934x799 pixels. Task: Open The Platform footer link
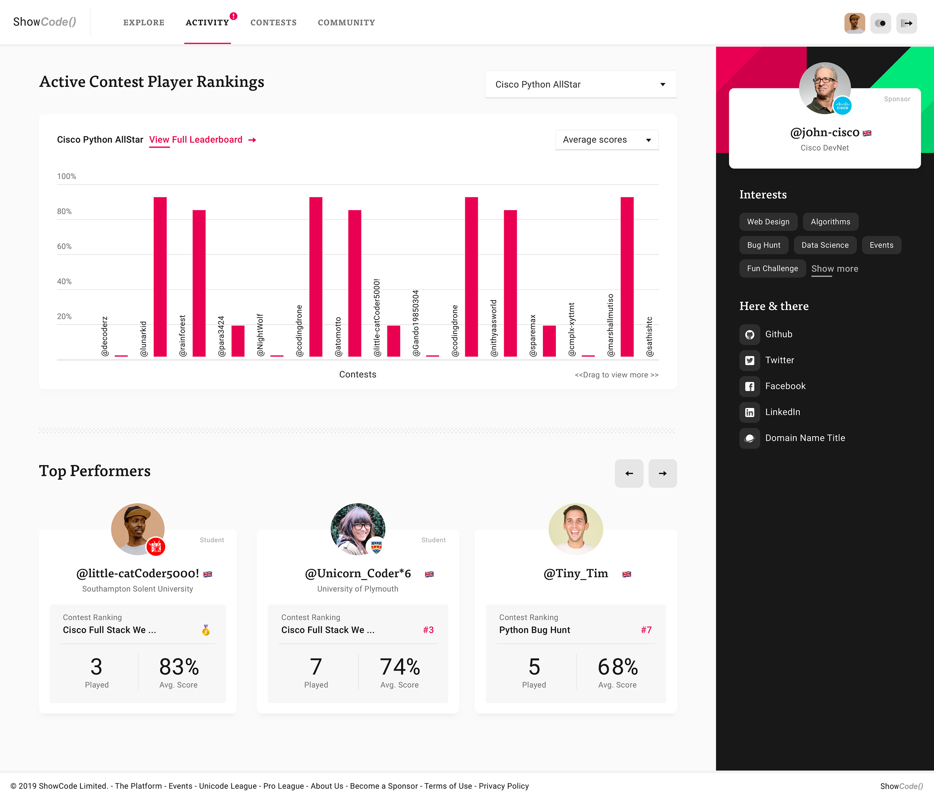[x=138, y=786]
